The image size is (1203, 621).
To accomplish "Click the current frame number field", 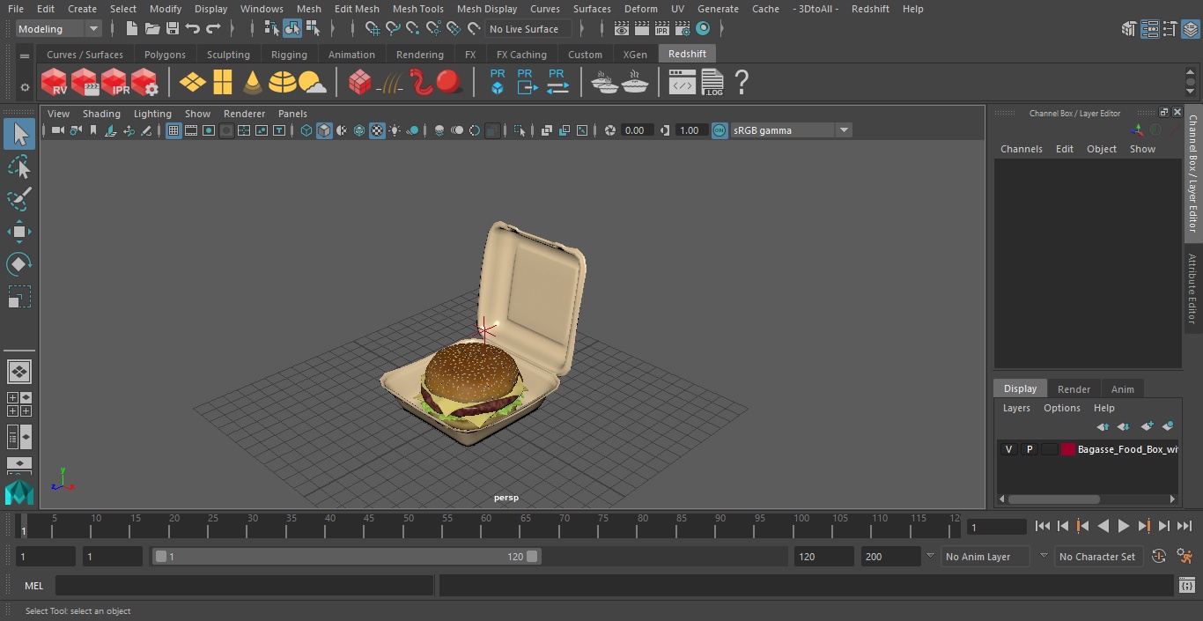I will tap(996, 527).
